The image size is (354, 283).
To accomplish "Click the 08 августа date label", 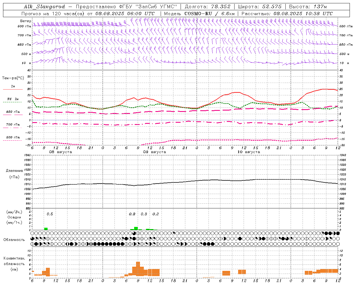I will click(60, 152).
